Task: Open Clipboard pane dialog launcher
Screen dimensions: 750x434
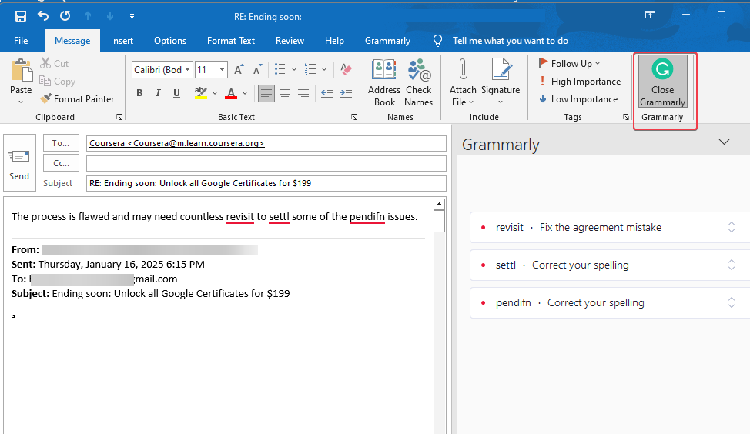Action: [119, 117]
